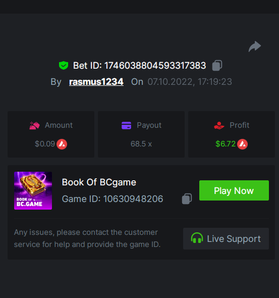279x298 pixels.
Task: Click the red Profit hand icon
Action: (x=219, y=125)
